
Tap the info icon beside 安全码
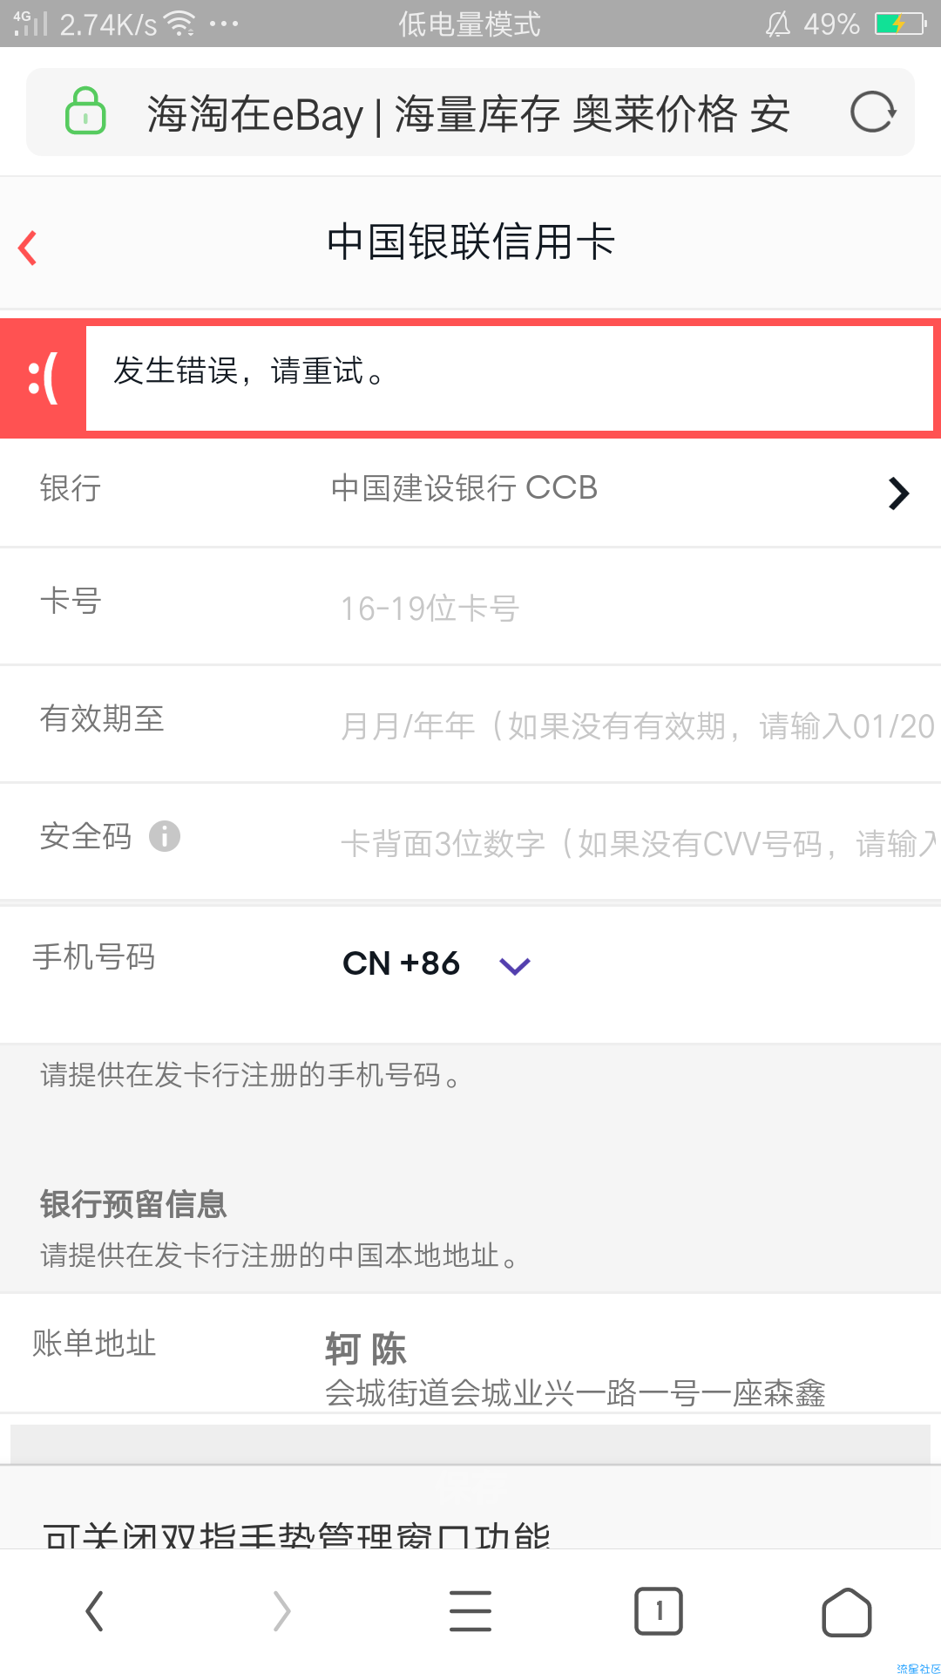[x=165, y=836]
